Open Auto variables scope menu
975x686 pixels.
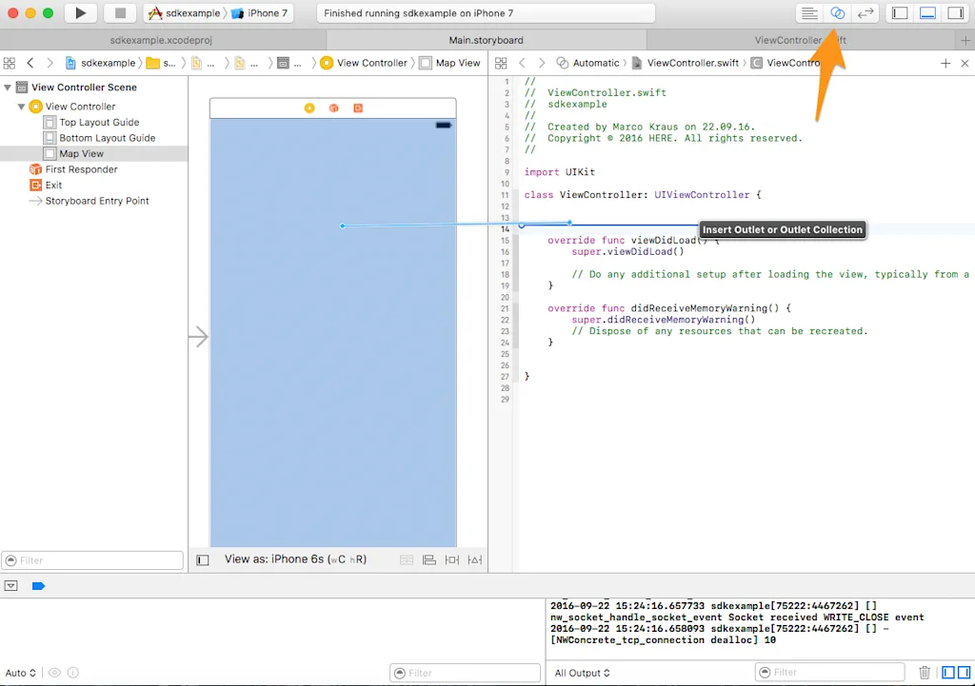(21, 673)
